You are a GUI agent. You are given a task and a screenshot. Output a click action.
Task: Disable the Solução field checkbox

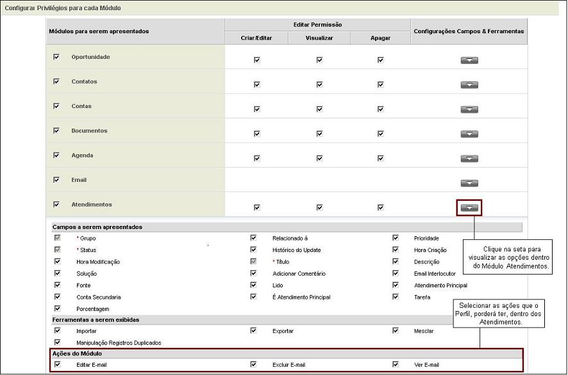point(56,273)
